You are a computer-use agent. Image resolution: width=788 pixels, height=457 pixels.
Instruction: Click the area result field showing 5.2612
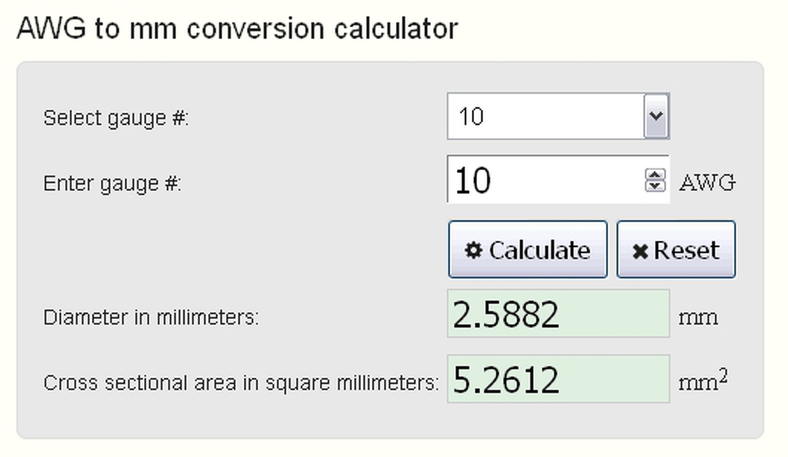(x=558, y=379)
